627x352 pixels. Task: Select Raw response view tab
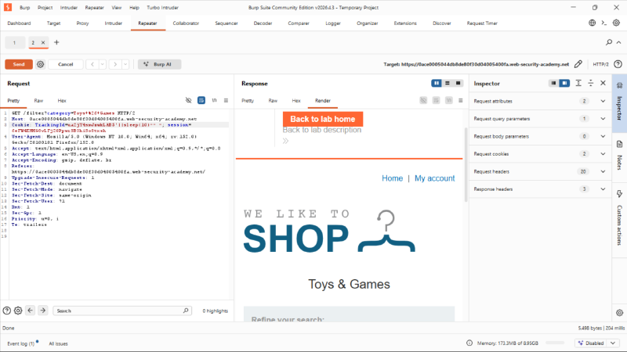[273, 101]
